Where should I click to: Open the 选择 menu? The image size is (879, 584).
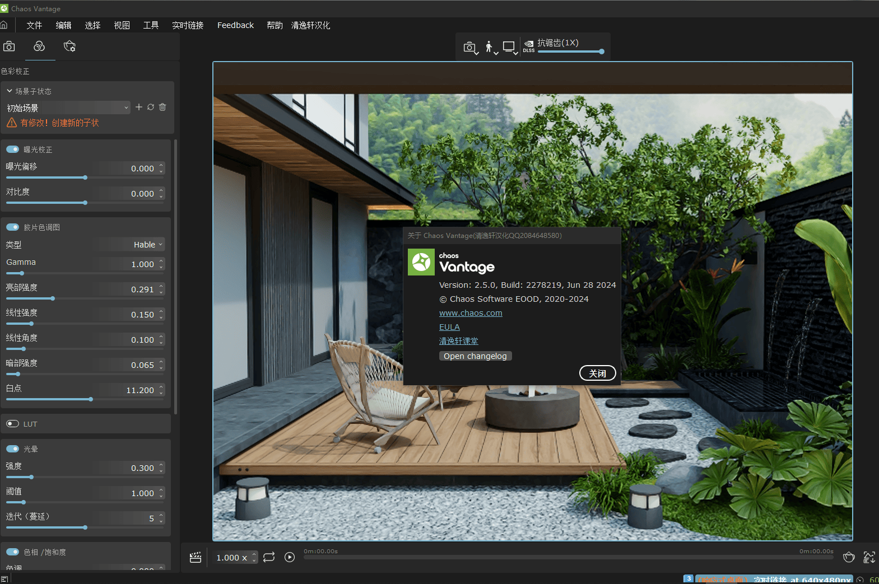click(92, 25)
